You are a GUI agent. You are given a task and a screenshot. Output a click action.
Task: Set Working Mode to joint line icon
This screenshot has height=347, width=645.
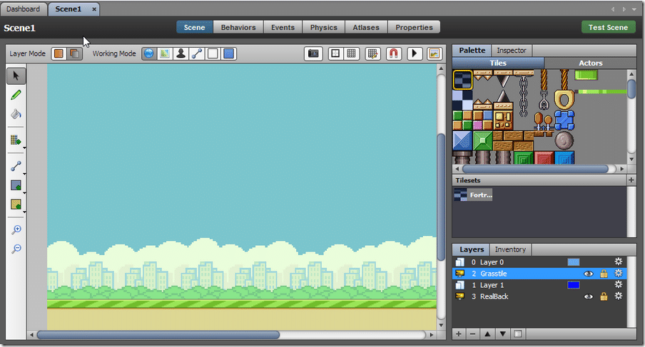coord(197,53)
